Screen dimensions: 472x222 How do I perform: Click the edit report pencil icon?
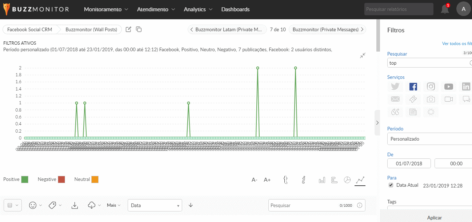click(x=128, y=29)
